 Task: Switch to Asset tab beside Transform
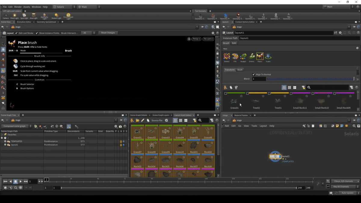(x=240, y=70)
